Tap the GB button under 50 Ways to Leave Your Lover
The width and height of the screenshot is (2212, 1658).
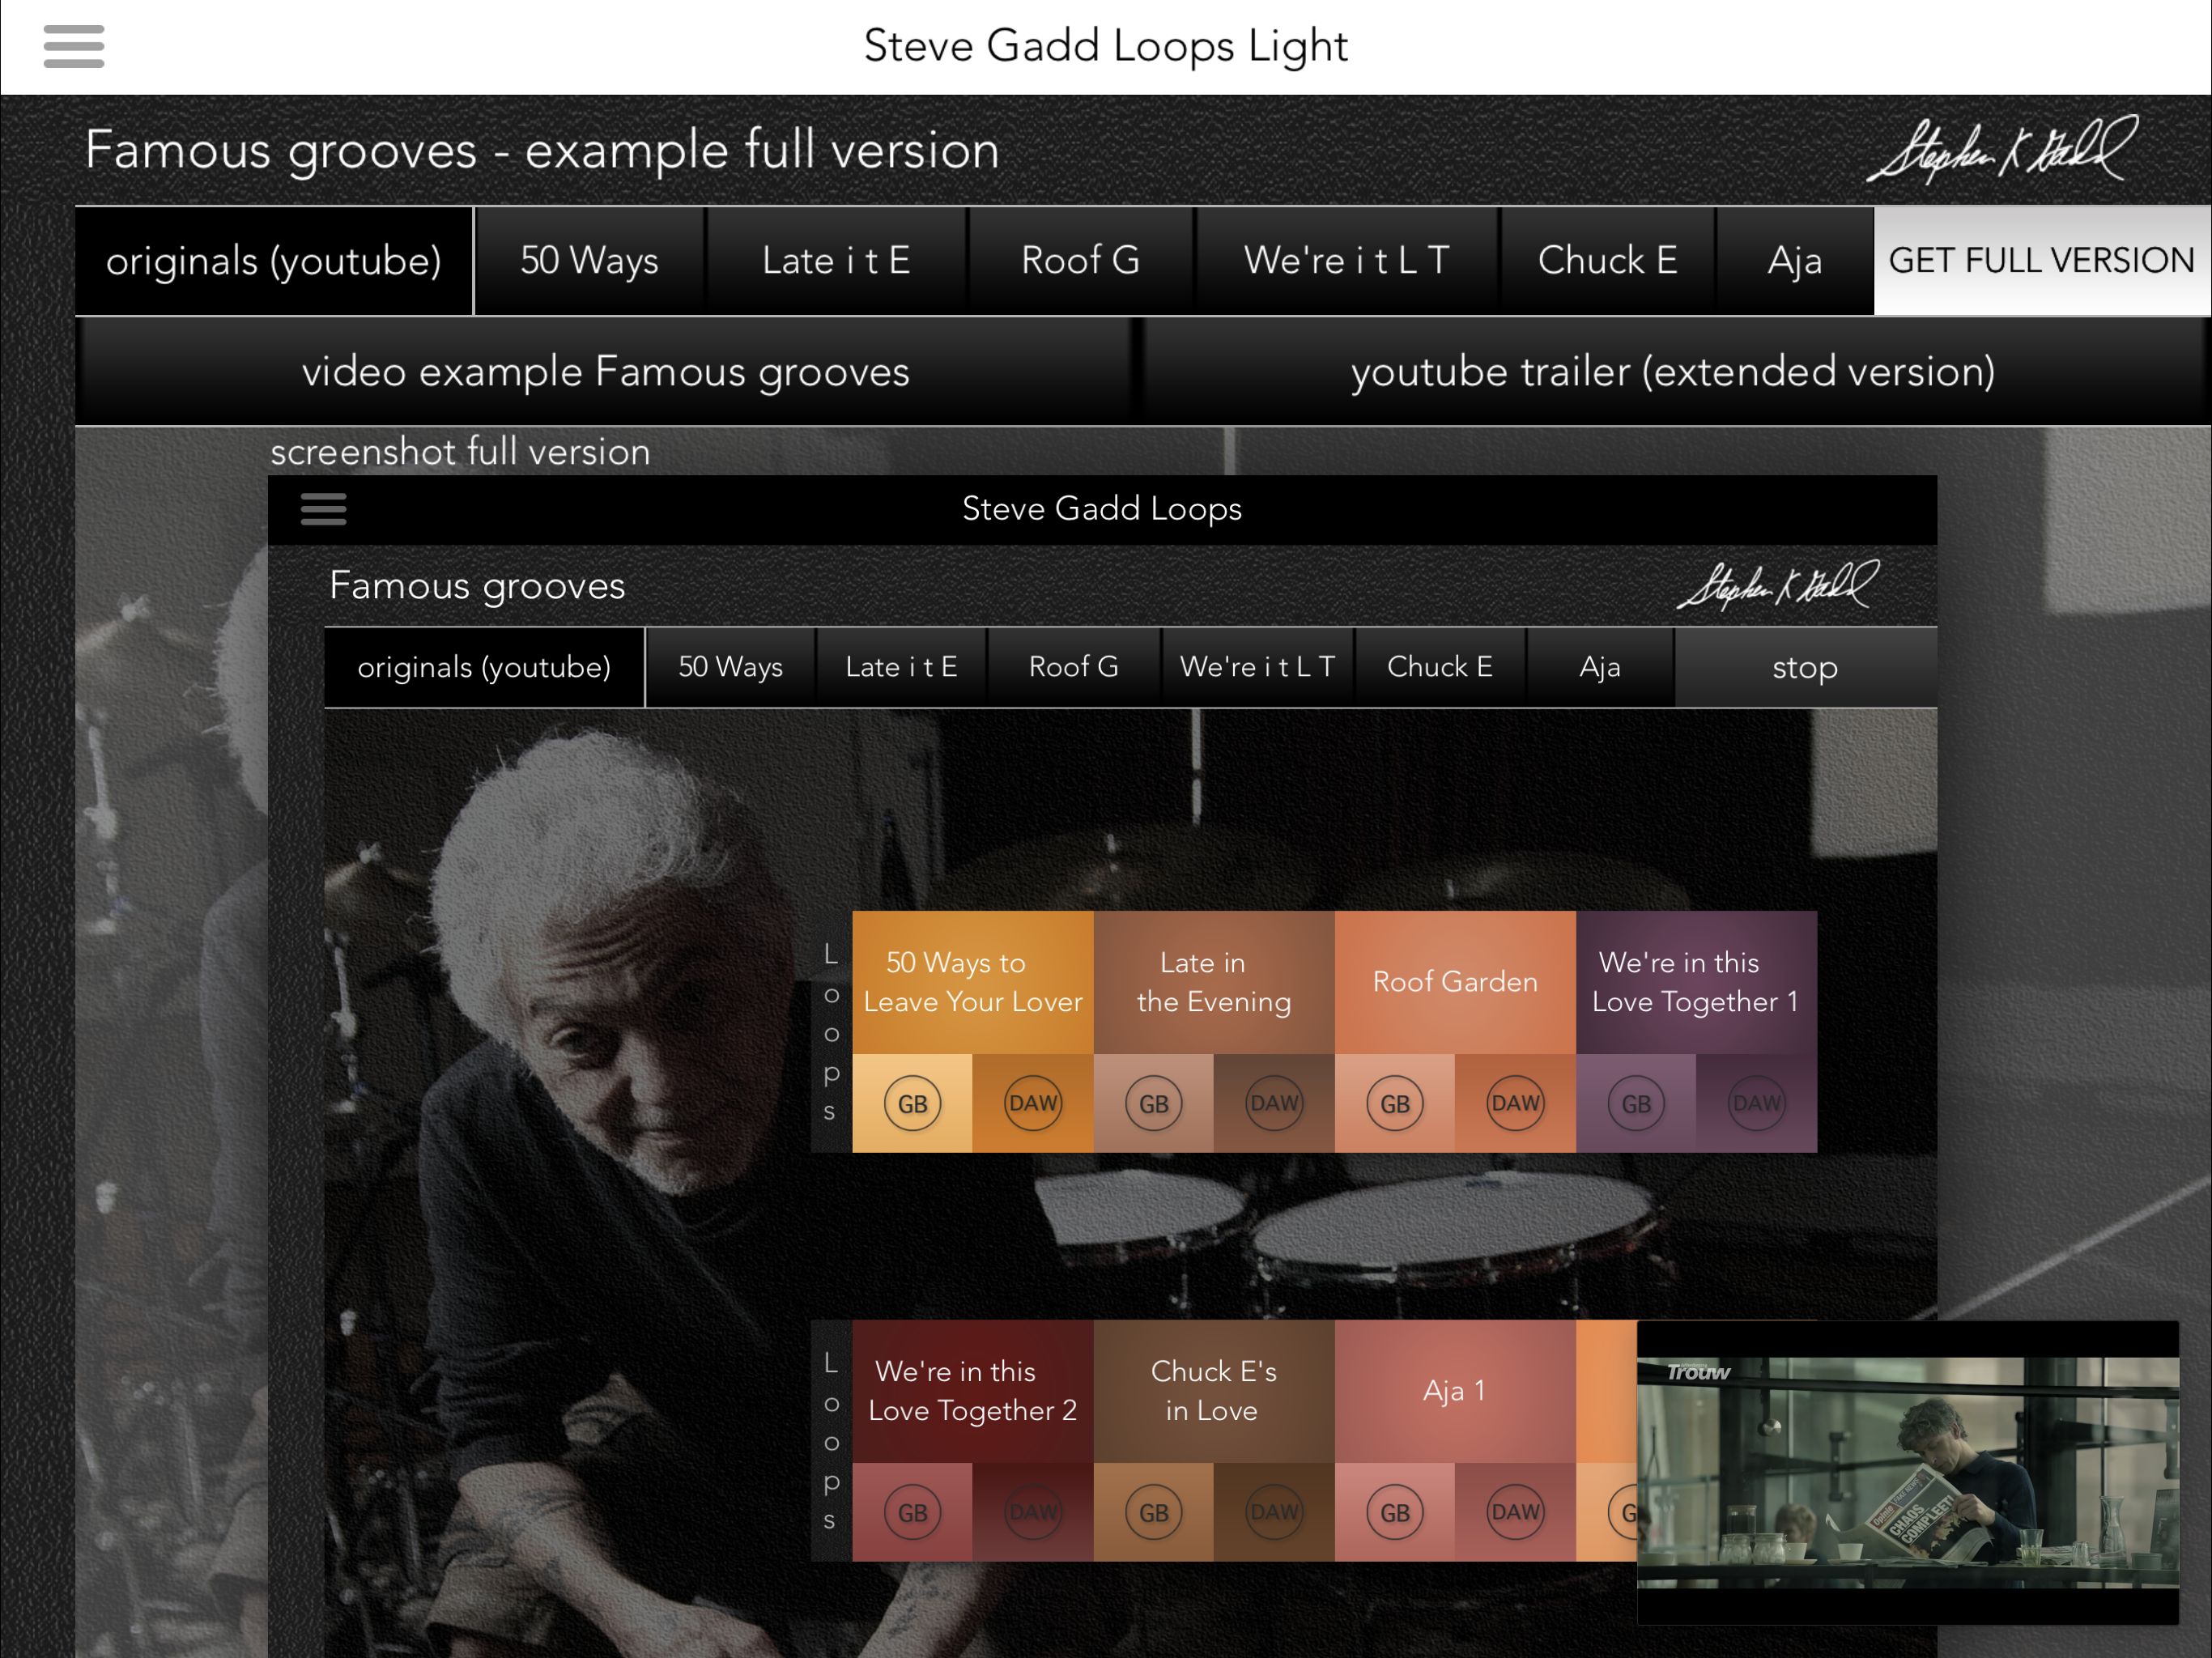pyautogui.click(x=913, y=1104)
